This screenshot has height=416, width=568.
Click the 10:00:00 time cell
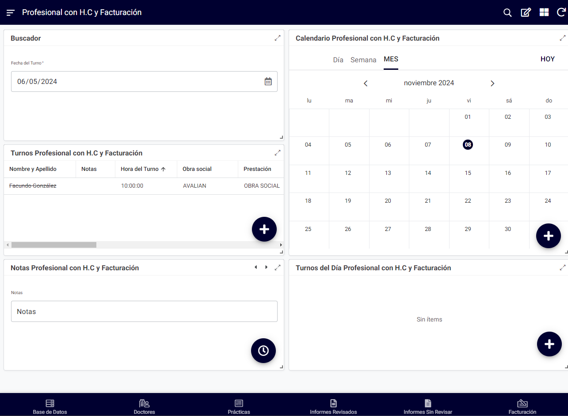132,186
